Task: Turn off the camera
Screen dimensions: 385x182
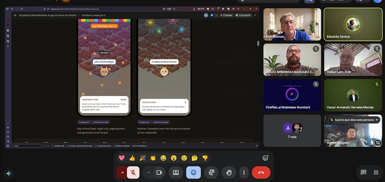Action: 159,173
